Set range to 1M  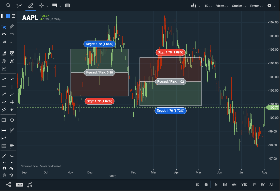tap(215, 185)
